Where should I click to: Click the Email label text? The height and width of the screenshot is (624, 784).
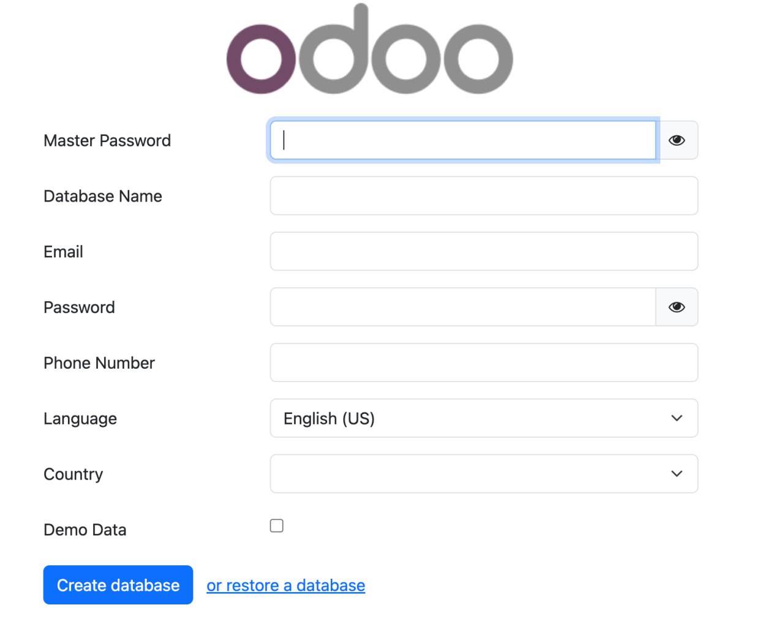point(63,252)
